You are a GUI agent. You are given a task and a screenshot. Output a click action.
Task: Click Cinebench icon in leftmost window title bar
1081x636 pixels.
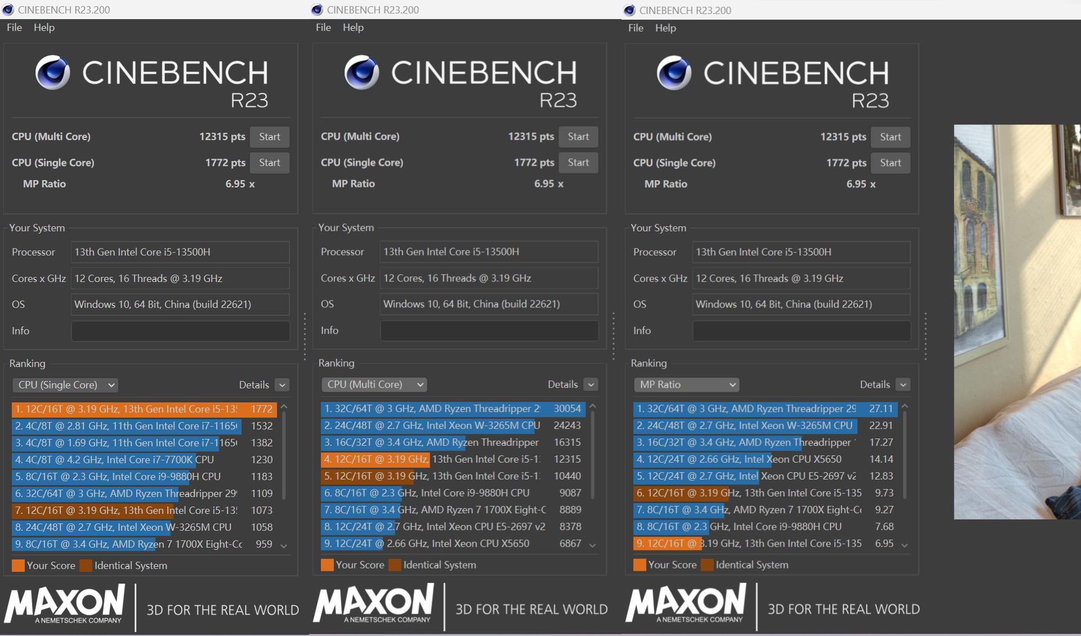8,10
